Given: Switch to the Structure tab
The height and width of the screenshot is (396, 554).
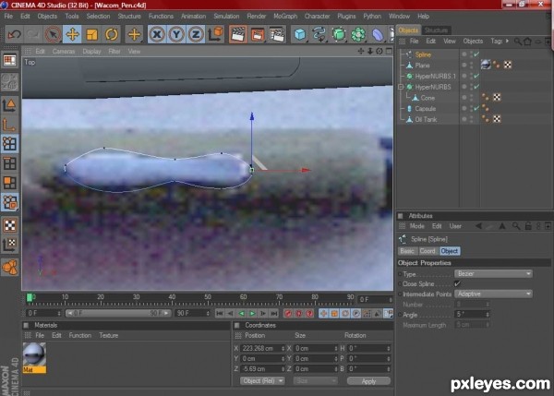Looking at the screenshot, I should tap(436, 30).
